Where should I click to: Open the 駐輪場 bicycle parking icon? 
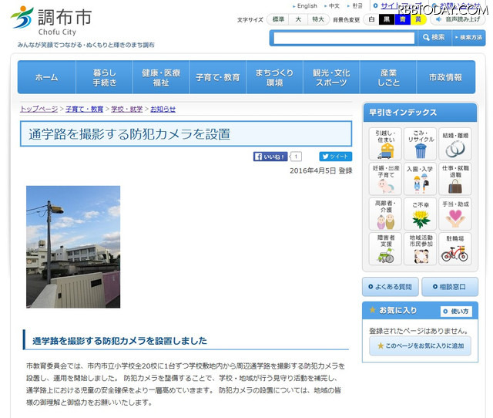(x=455, y=250)
